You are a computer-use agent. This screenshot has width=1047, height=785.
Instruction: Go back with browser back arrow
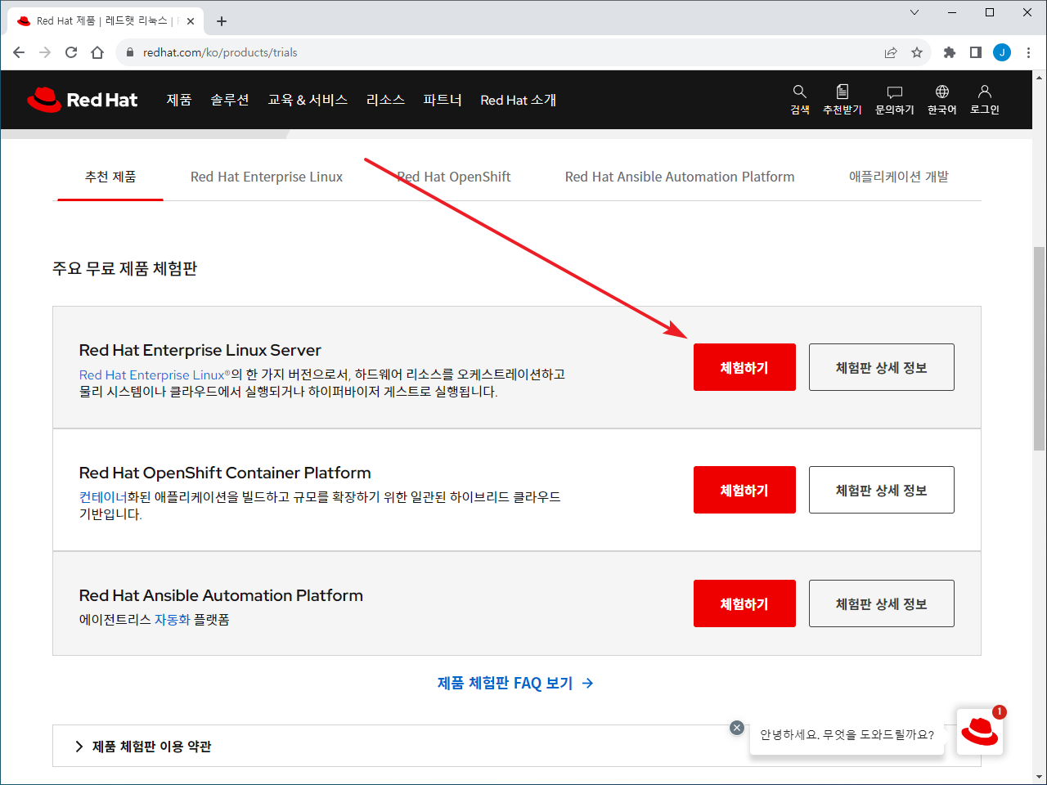coord(19,52)
